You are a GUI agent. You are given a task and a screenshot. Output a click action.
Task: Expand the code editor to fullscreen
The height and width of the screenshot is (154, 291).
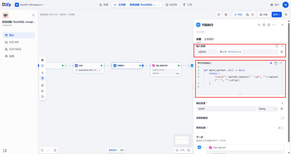pos(281,63)
